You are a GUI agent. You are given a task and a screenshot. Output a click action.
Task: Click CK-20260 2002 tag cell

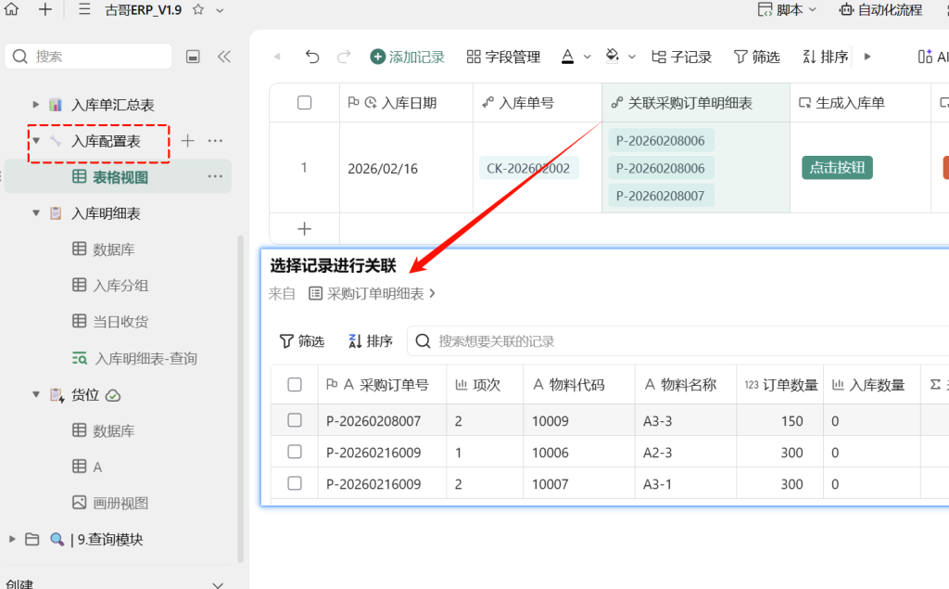pyautogui.click(x=528, y=168)
